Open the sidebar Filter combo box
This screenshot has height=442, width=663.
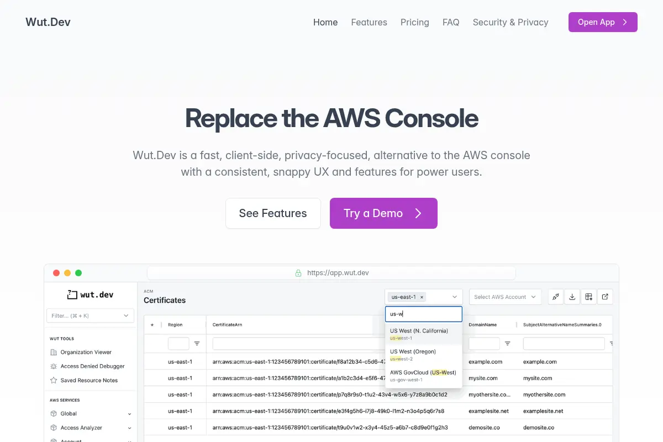click(x=91, y=315)
